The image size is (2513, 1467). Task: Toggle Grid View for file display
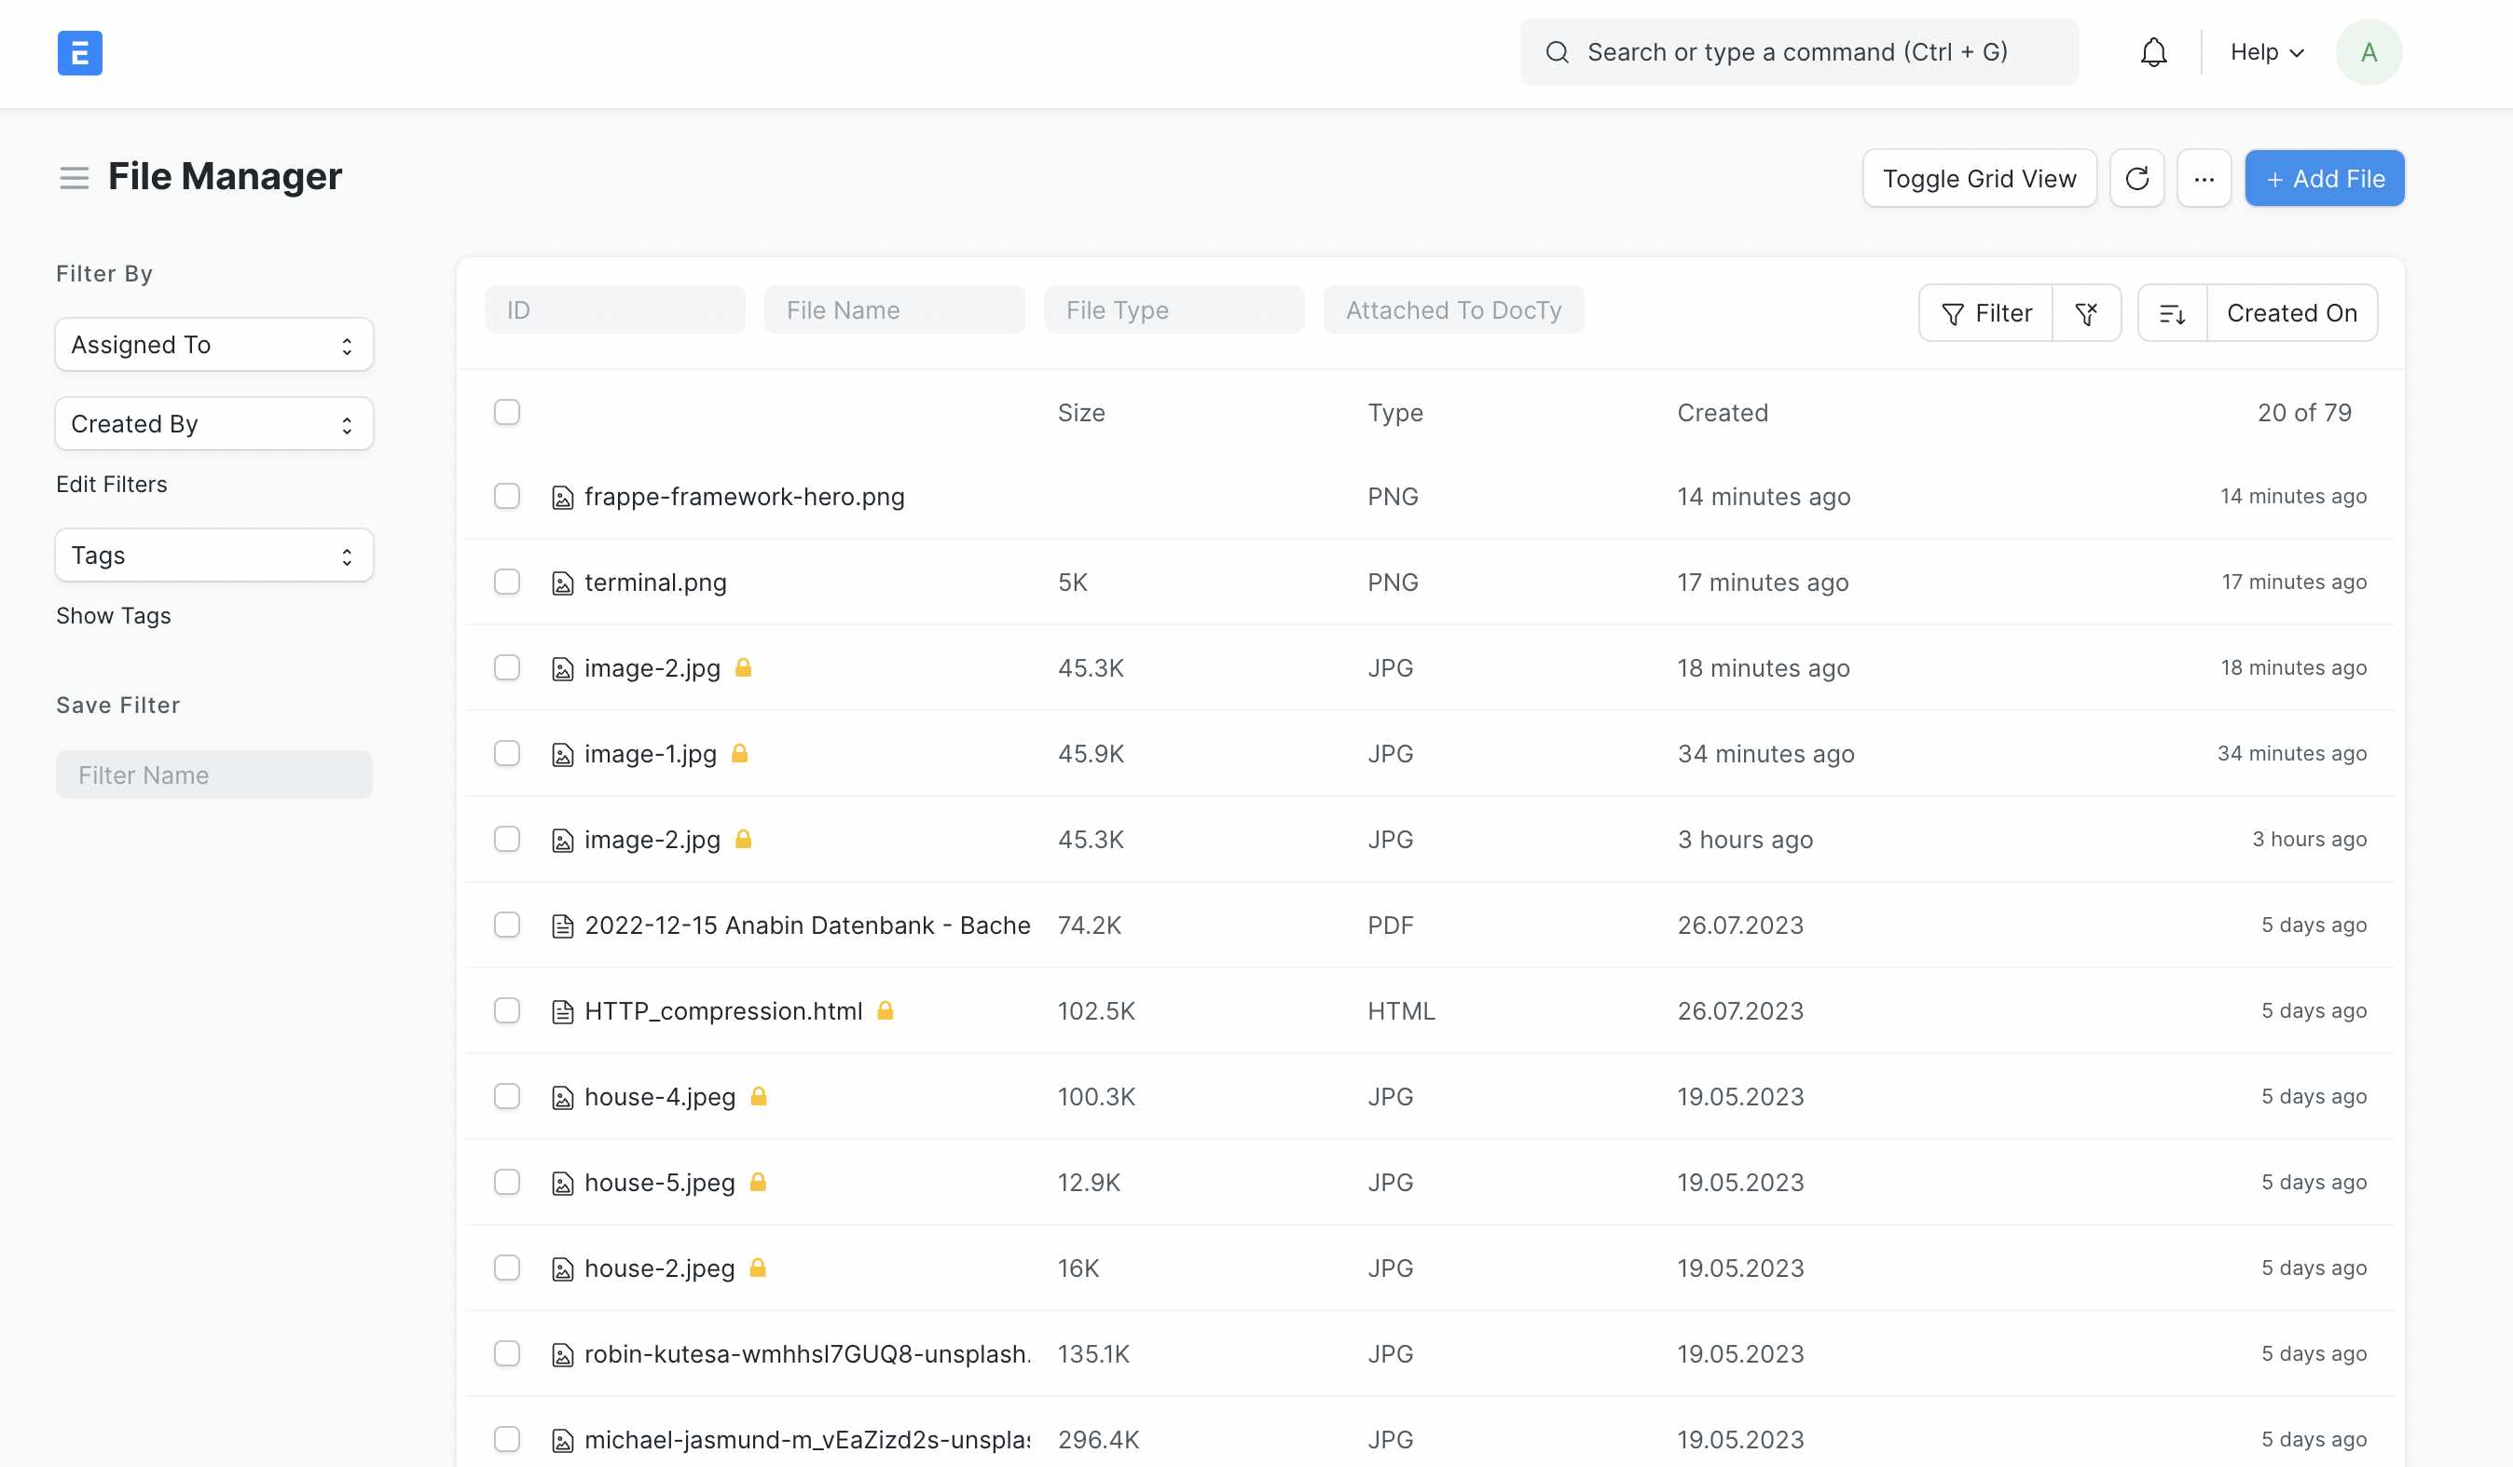1981,178
